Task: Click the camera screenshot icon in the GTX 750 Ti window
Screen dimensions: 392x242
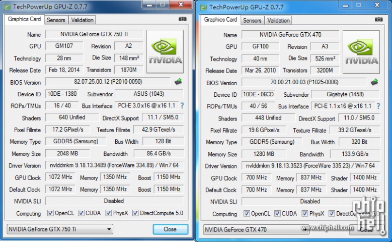Action: click(183, 19)
